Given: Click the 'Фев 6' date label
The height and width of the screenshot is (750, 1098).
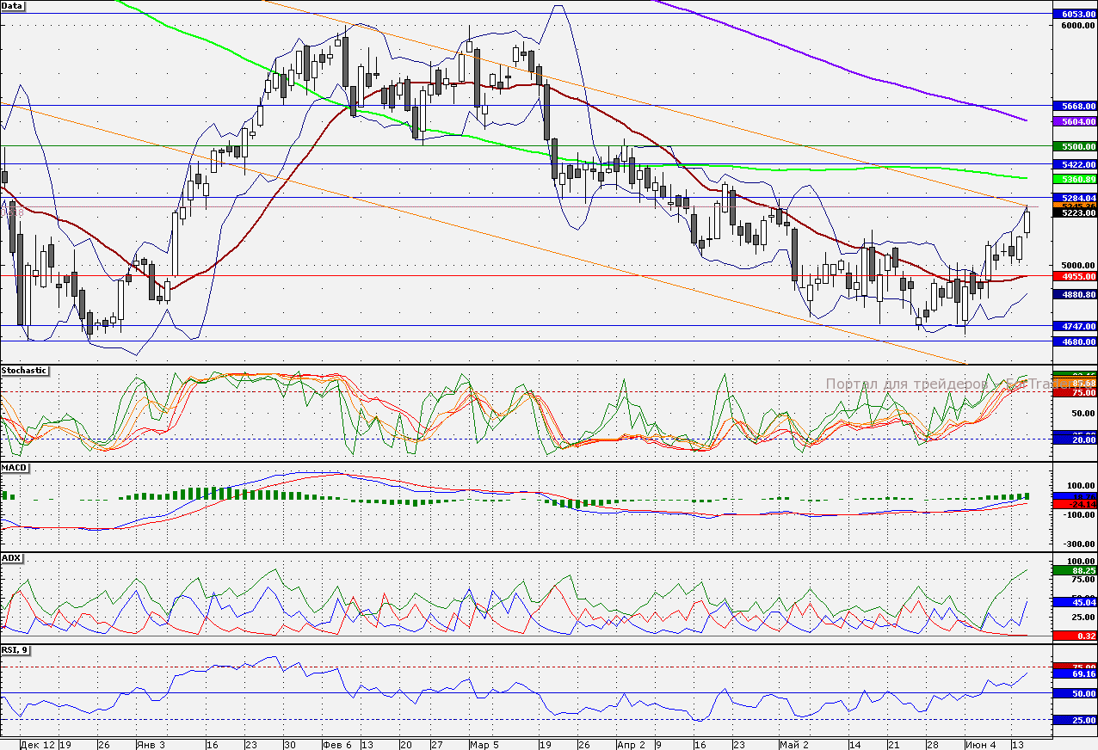Looking at the screenshot, I should 336,744.
